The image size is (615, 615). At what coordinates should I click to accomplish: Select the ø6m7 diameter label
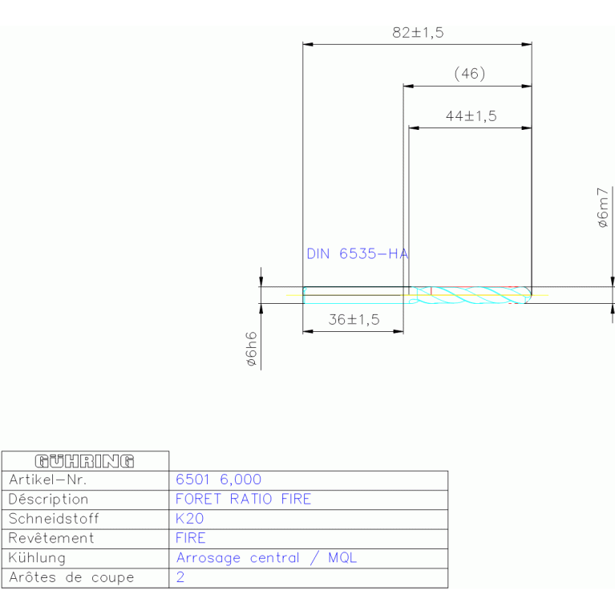point(604,208)
